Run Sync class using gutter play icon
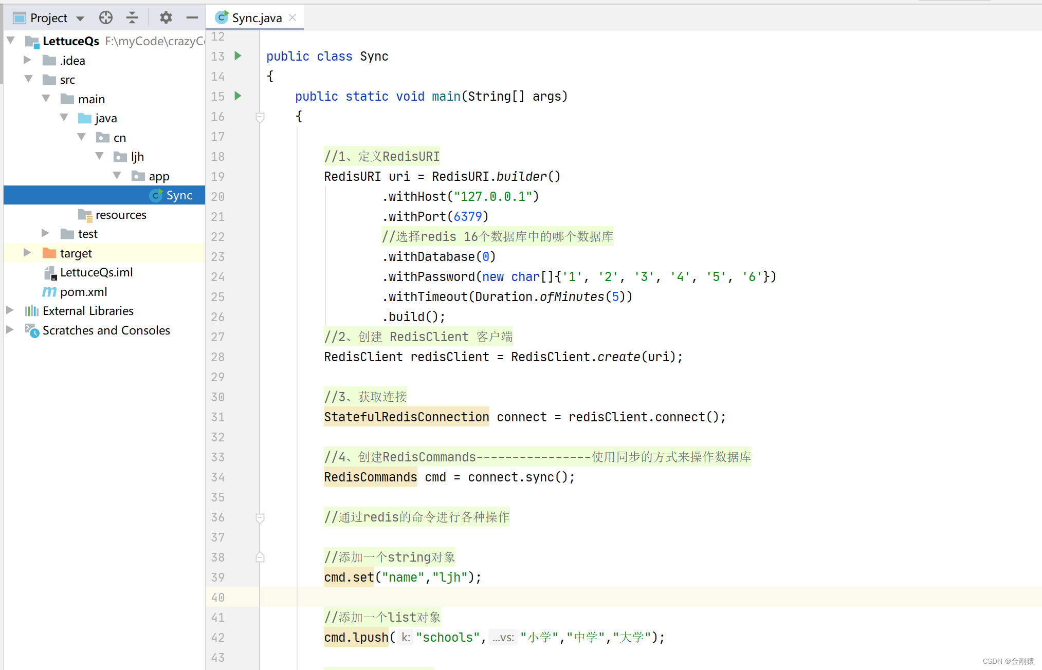 [238, 56]
